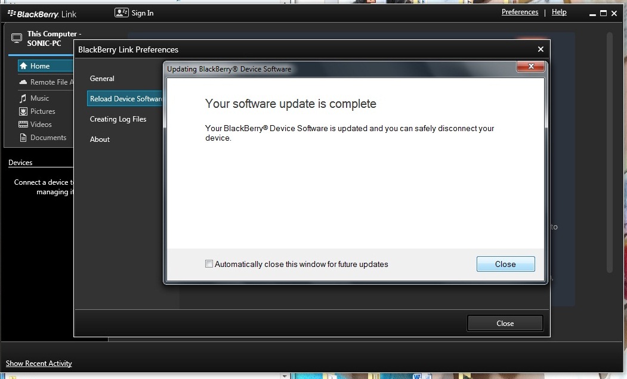Click the Sign In contact card icon

point(121,13)
